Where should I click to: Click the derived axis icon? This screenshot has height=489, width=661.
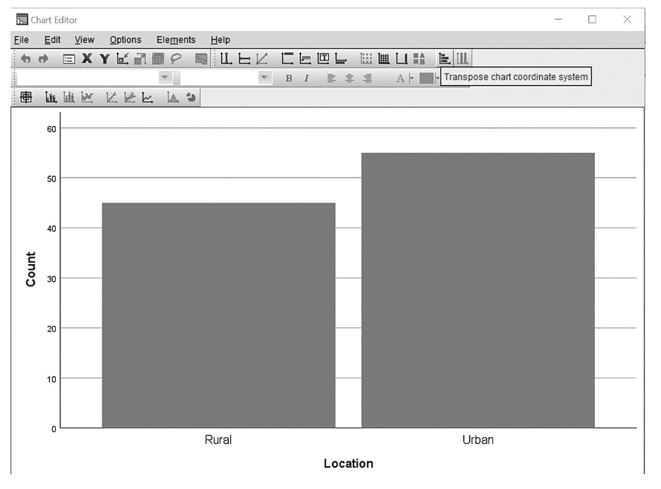[402, 58]
